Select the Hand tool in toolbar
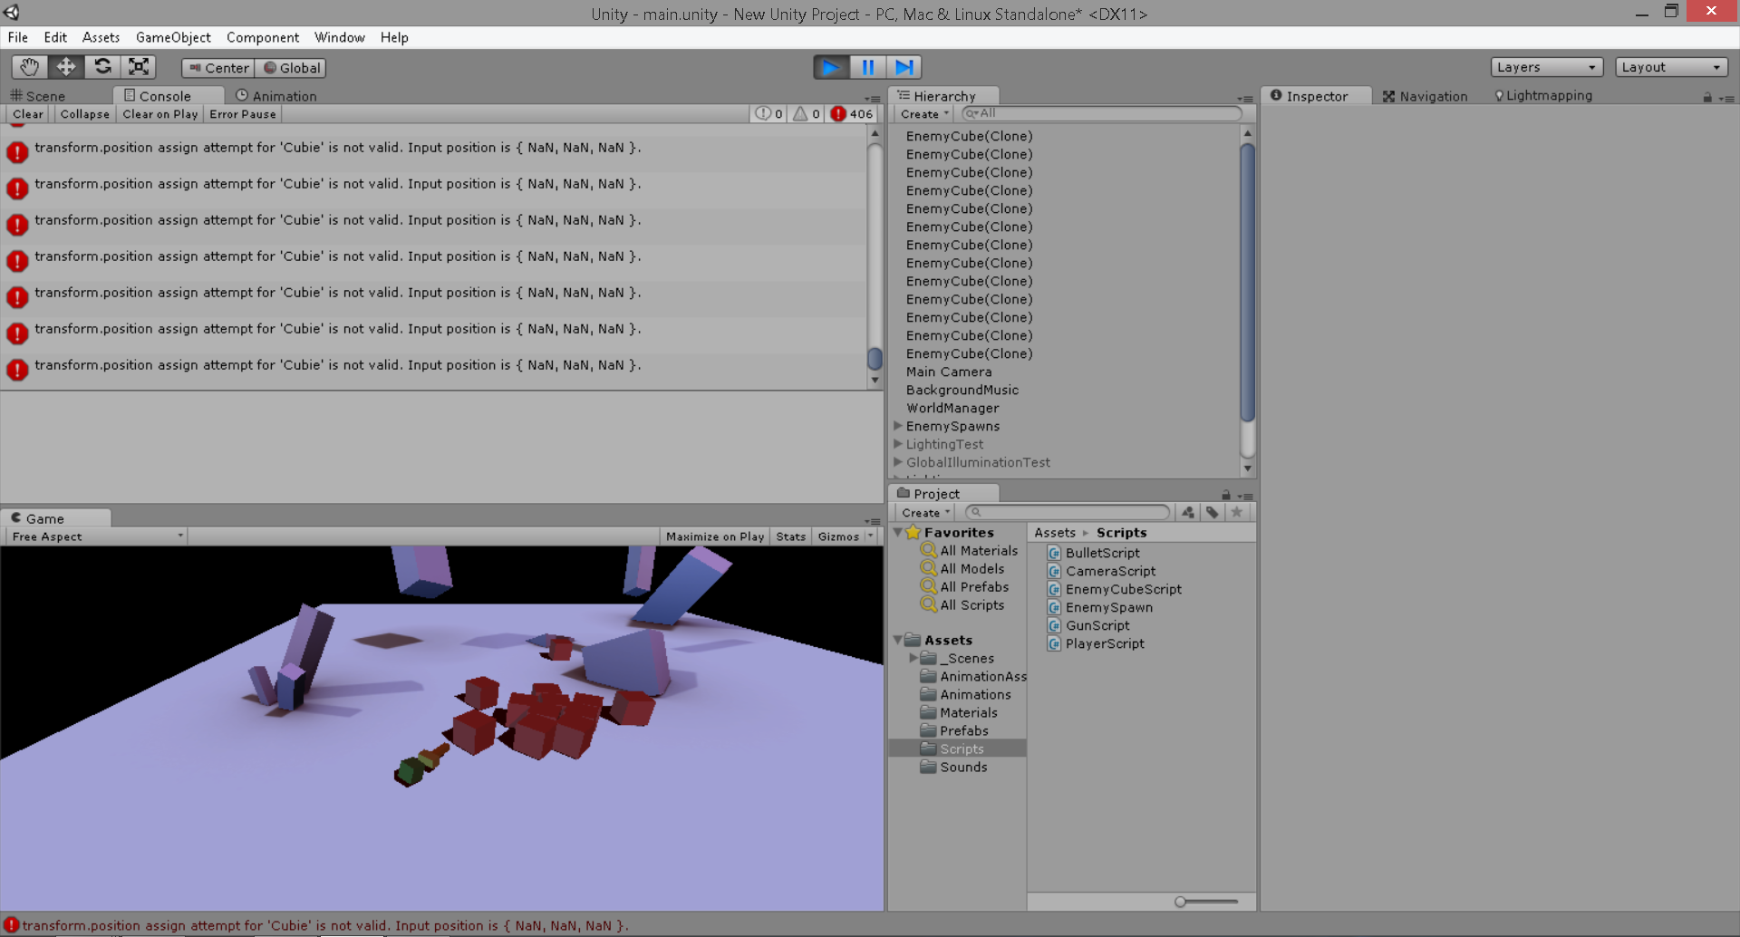The image size is (1740, 937). click(x=29, y=67)
